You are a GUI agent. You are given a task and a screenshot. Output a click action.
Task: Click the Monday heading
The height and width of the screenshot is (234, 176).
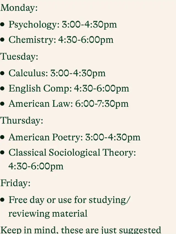pyautogui.click(x=19, y=8)
